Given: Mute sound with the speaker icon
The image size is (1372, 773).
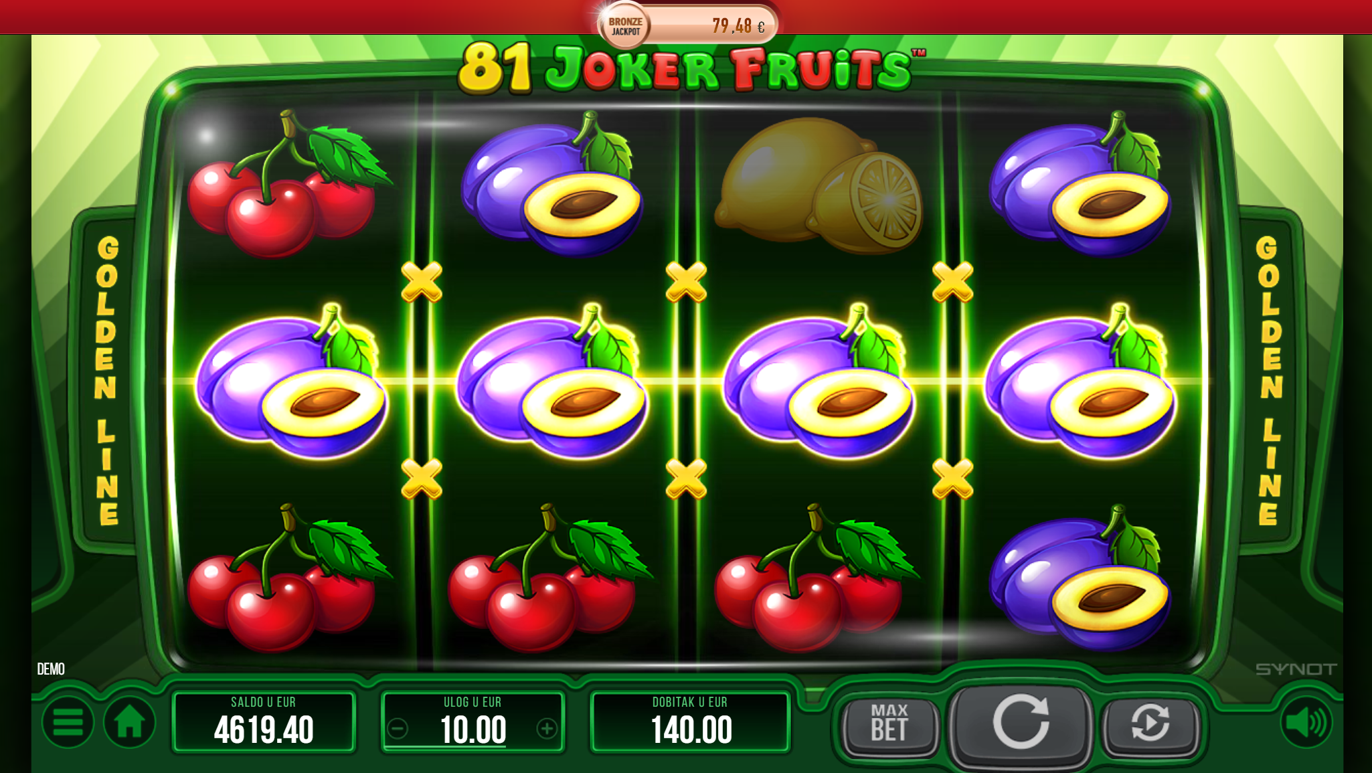Looking at the screenshot, I should tap(1306, 722).
